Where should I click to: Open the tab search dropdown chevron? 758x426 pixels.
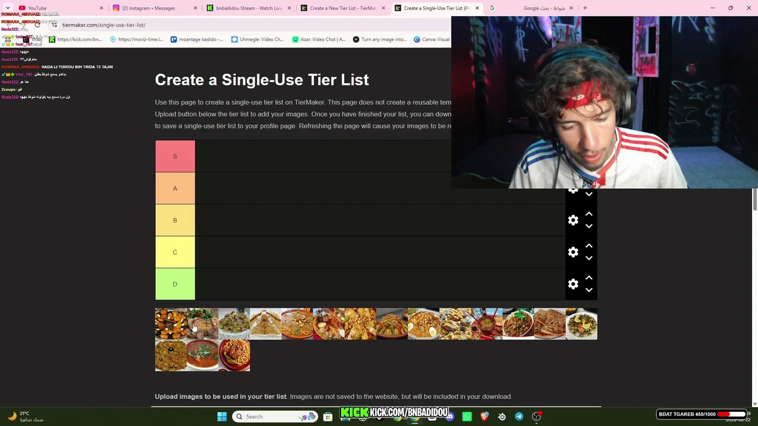[7, 8]
